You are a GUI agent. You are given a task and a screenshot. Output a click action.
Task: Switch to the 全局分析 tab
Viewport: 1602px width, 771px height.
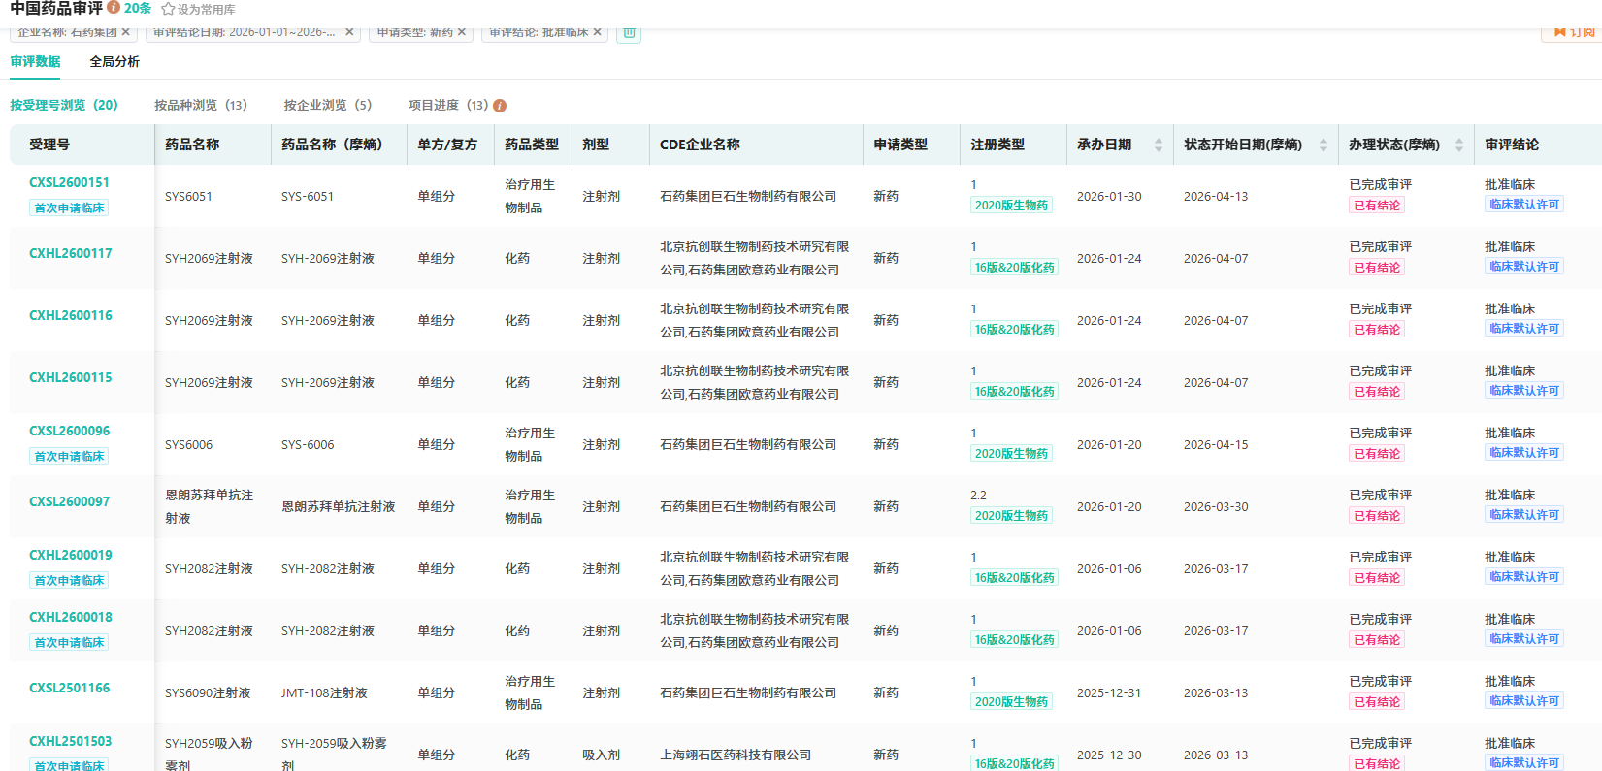[114, 61]
